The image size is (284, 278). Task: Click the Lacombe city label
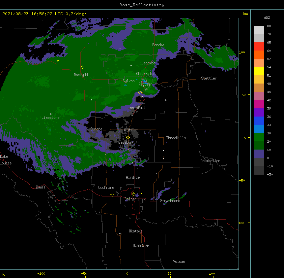[148, 63]
